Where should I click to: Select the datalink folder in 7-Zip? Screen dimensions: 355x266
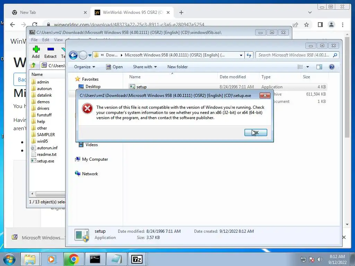coord(44,95)
